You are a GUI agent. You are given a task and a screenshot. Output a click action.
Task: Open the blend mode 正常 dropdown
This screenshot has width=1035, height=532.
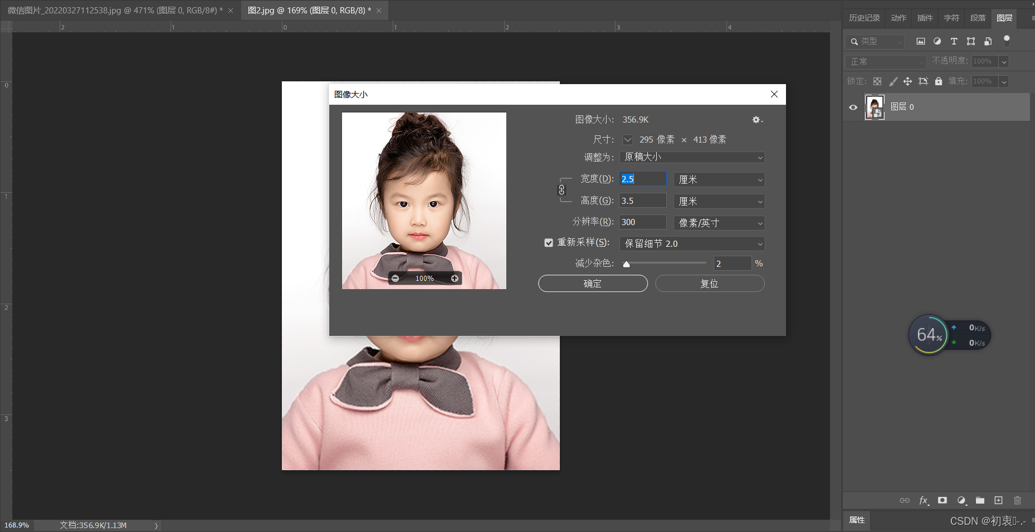coord(886,61)
